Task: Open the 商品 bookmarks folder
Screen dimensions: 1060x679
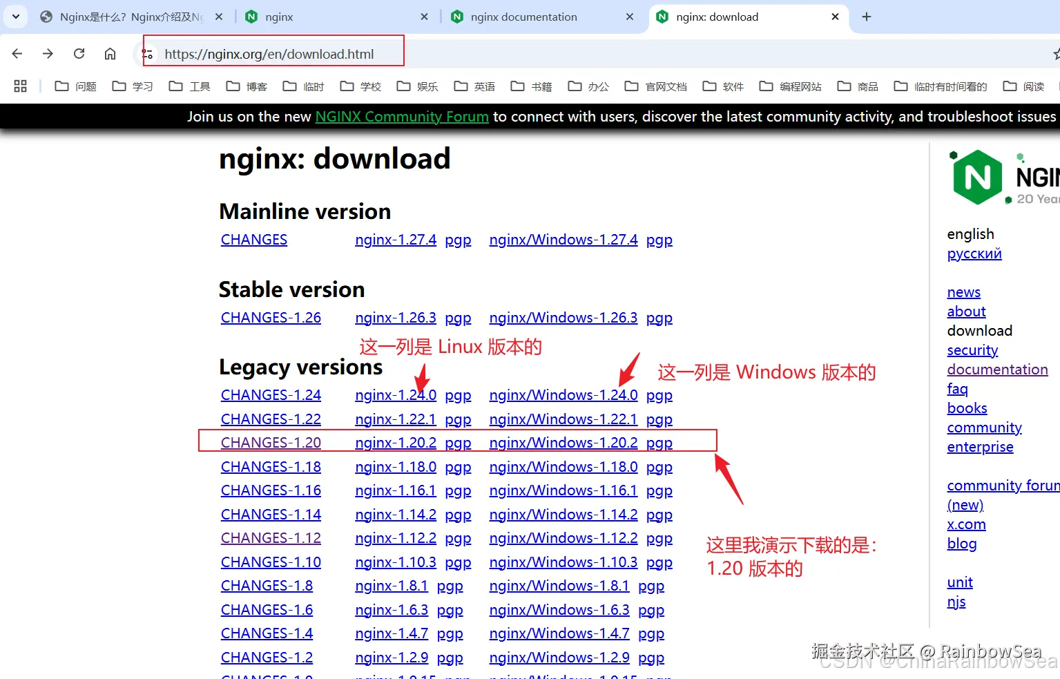Action: [858, 86]
